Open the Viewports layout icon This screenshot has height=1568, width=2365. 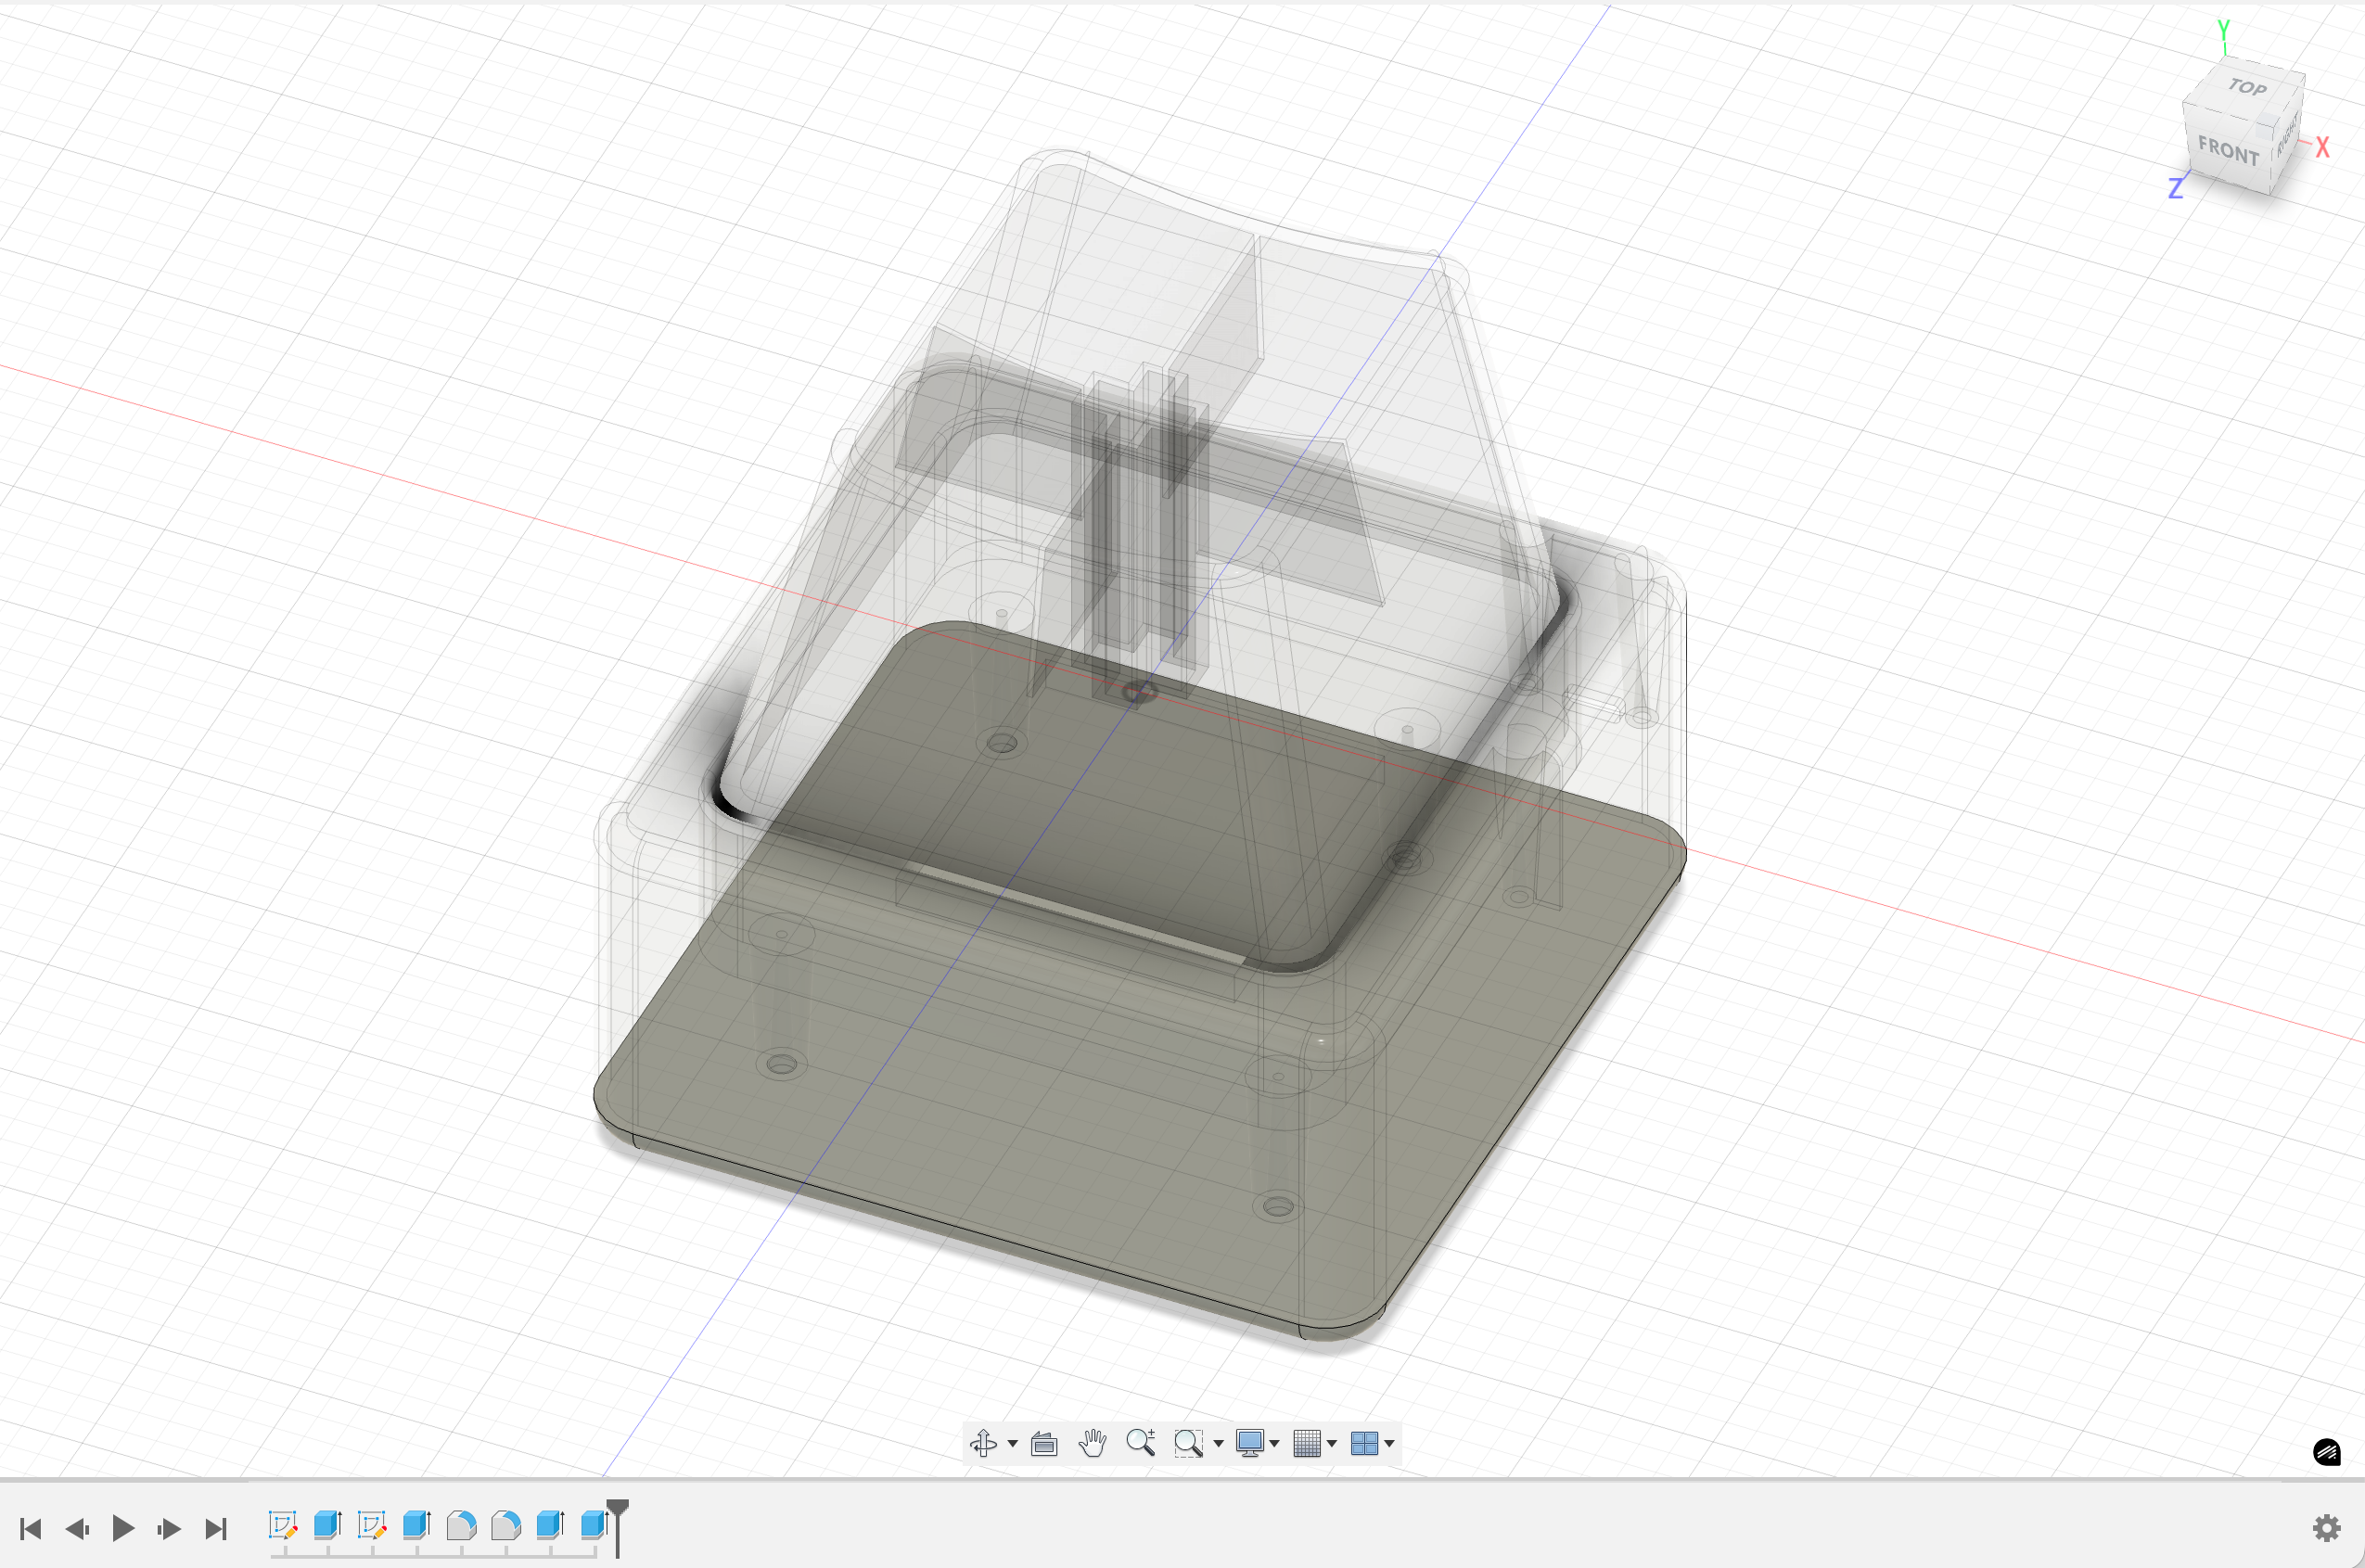1364,1443
